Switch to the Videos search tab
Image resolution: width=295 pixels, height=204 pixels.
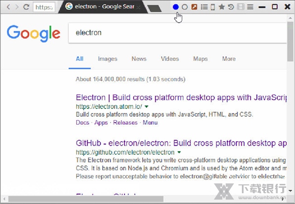[170, 59]
